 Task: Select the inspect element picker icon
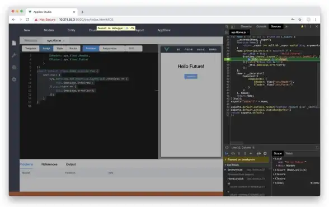pos(227,26)
